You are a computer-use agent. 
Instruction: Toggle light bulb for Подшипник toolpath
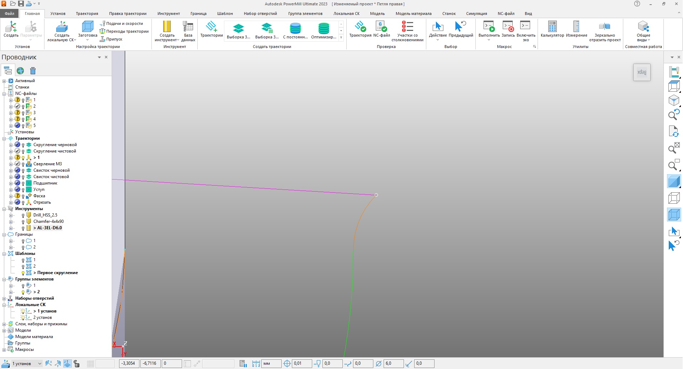[x=23, y=183]
